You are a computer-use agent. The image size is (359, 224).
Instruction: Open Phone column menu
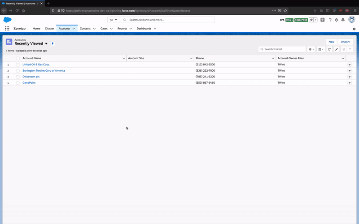[x=273, y=58]
